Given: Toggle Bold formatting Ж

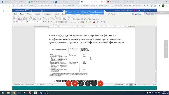Looking at the screenshot, I should click(44, 22).
